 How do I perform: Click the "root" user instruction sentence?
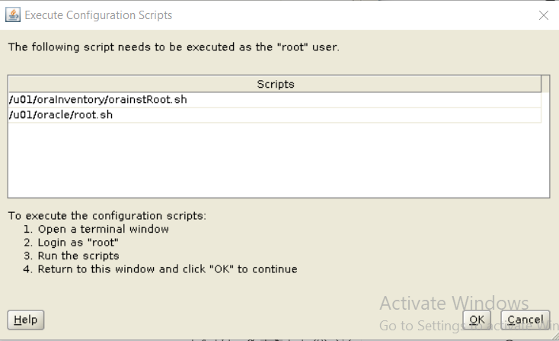pos(174,47)
